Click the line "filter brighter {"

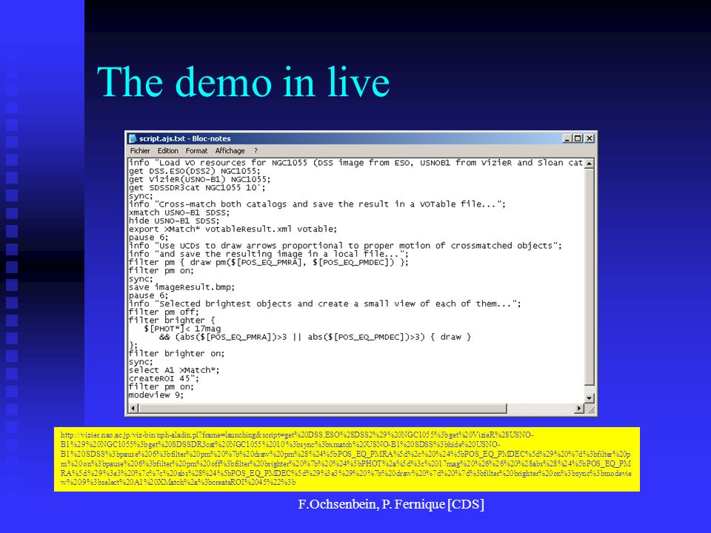[x=171, y=321]
